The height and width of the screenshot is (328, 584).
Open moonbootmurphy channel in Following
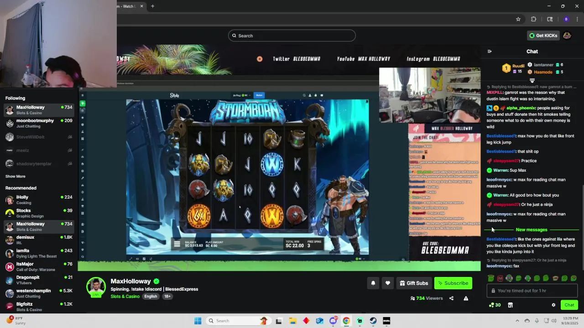pyautogui.click(x=39, y=123)
